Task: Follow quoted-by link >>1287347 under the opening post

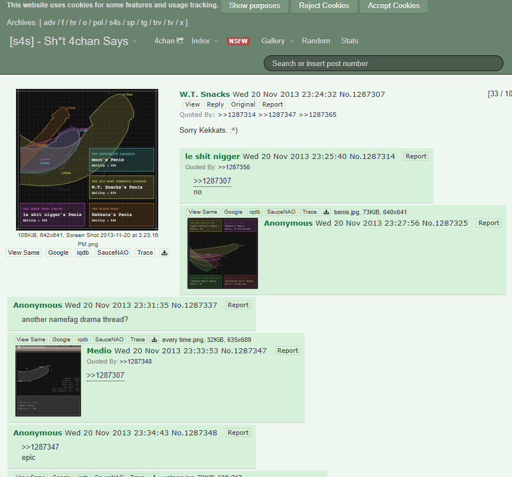Action: tap(277, 115)
